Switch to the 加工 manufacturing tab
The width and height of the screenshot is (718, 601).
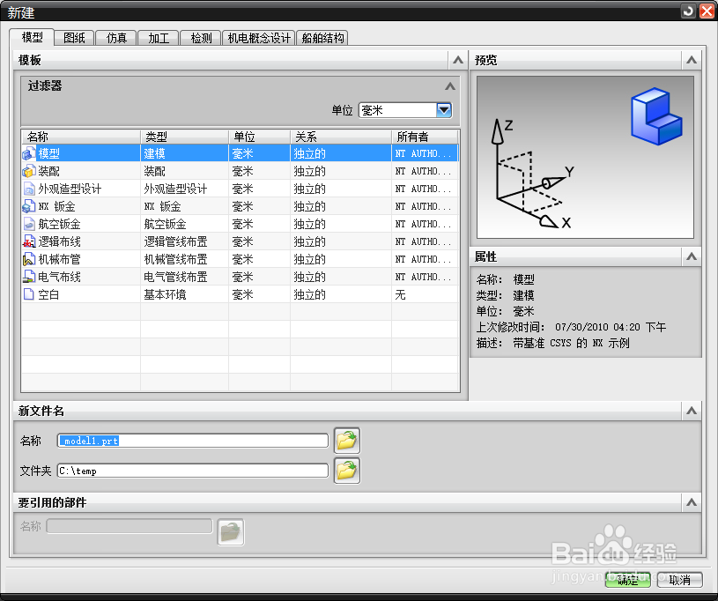pos(158,37)
